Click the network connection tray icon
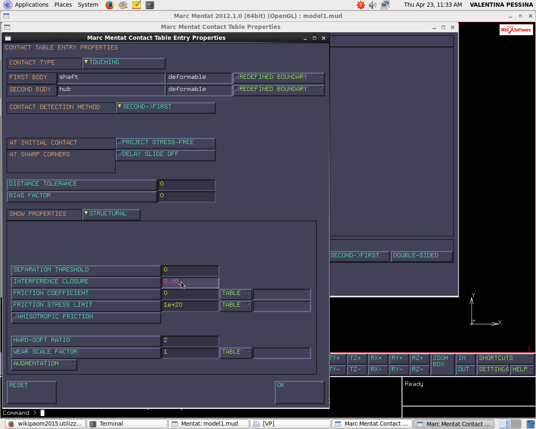 pyautogui.click(x=385, y=5)
